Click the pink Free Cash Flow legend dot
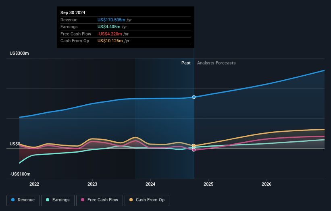 83,200
